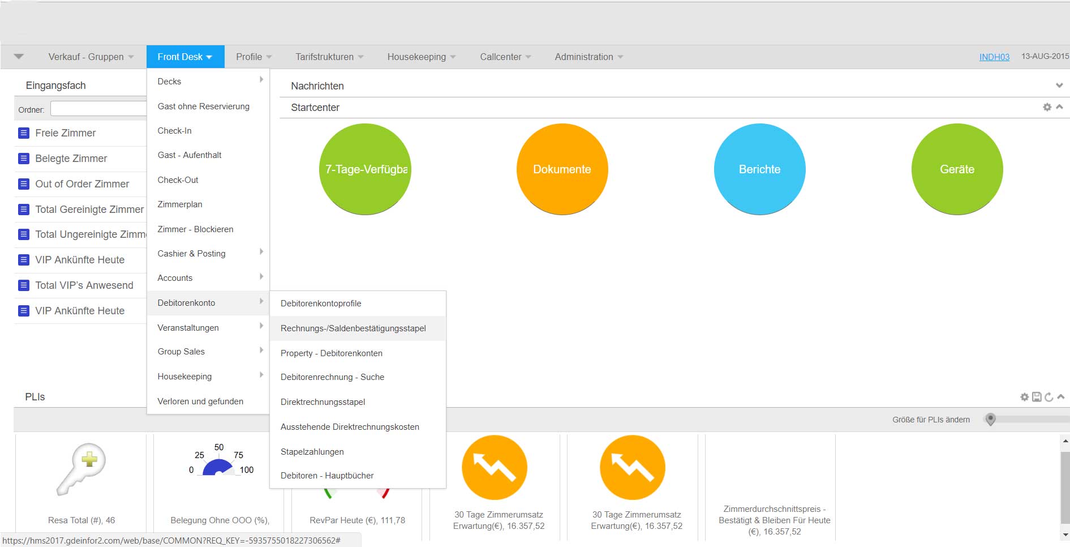The width and height of the screenshot is (1070, 547).
Task: Expand the Nachrichten section
Action: tap(1059, 86)
